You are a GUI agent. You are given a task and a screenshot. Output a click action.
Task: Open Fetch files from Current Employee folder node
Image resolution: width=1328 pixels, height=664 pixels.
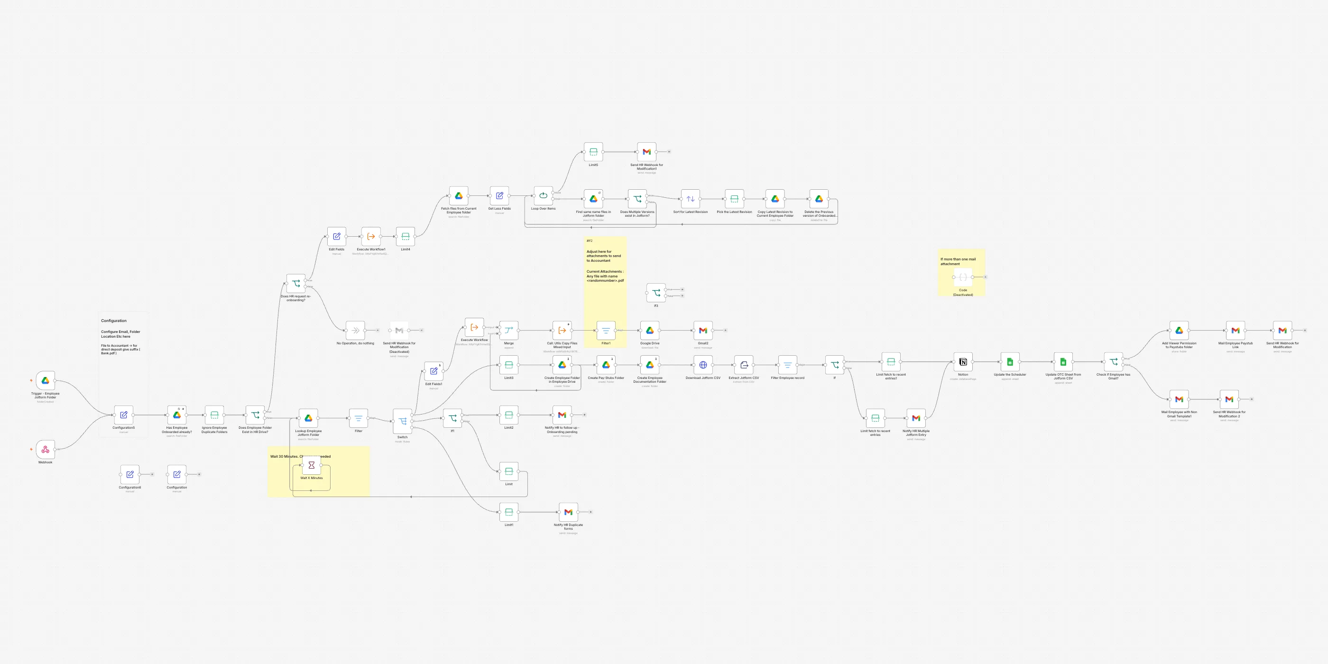(x=459, y=196)
